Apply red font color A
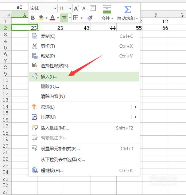The height and width of the screenshot is (195, 186). (53, 18)
